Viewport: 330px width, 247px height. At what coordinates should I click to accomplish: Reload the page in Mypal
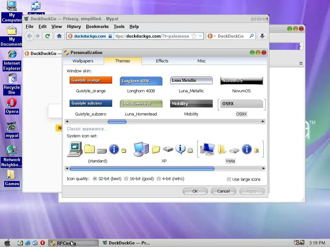click(48, 36)
